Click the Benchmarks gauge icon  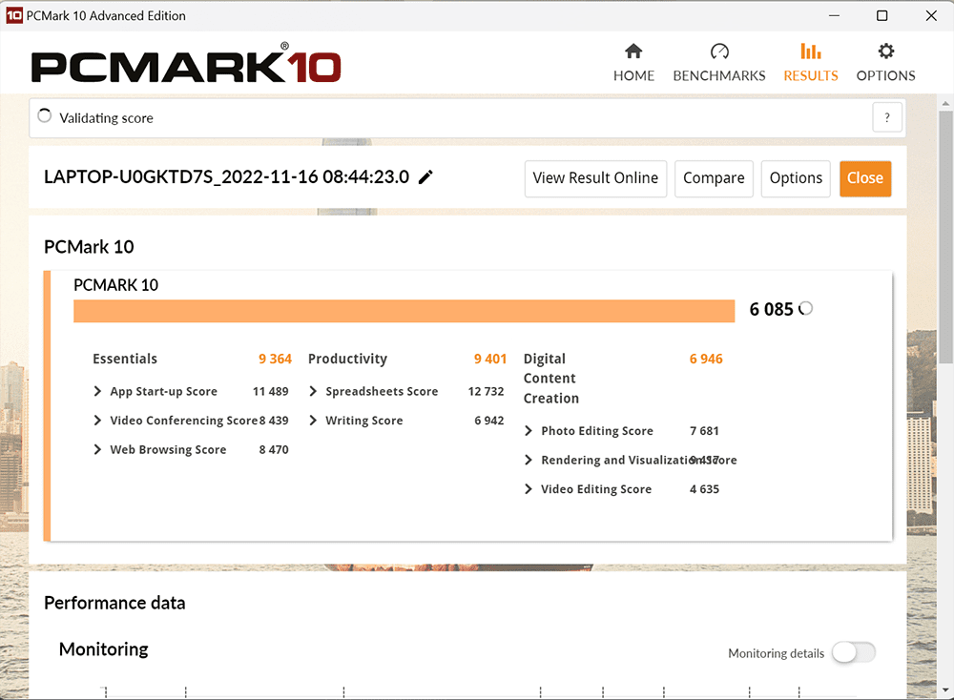click(x=719, y=51)
